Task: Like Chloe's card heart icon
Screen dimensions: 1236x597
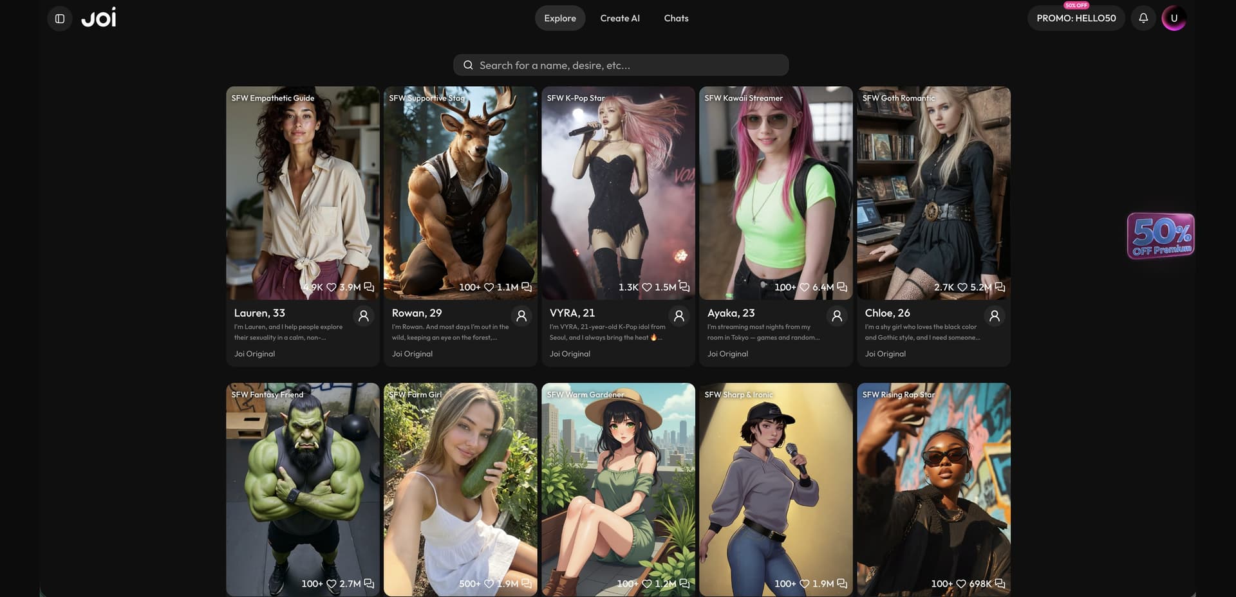Action: point(962,288)
